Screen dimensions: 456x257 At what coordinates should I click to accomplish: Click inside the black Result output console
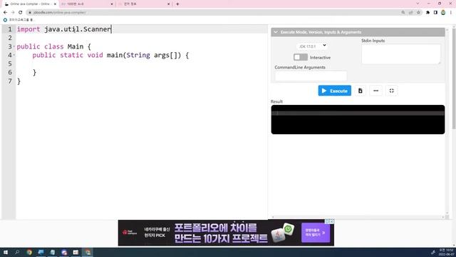[x=358, y=119]
